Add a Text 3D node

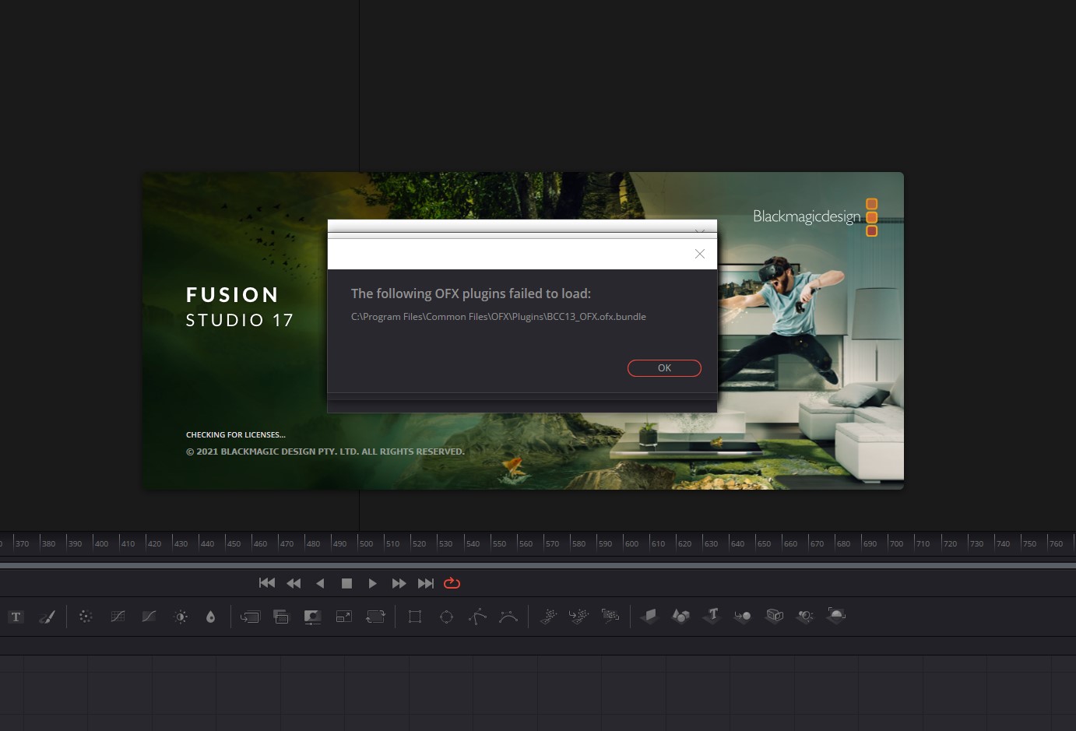click(x=712, y=616)
